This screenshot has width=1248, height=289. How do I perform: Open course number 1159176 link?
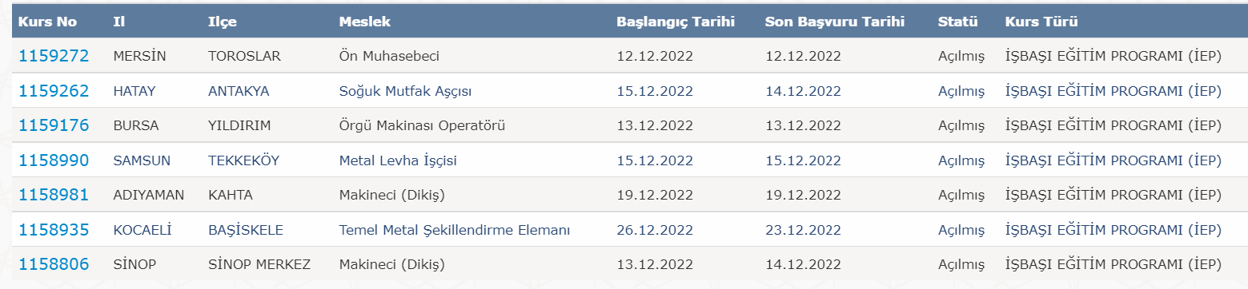[x=54, y=125]
